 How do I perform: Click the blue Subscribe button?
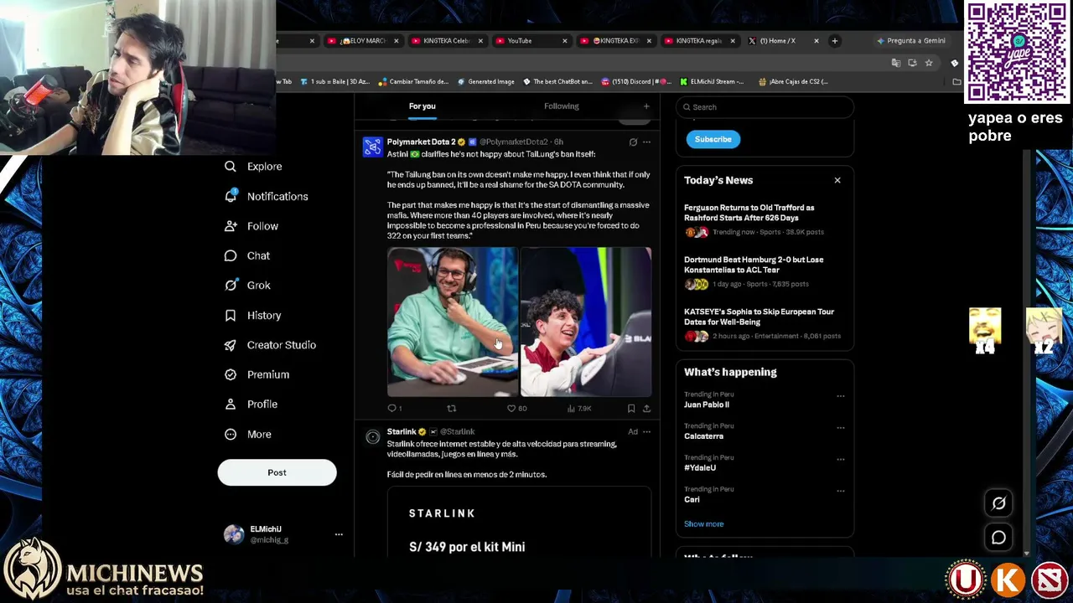713,140
